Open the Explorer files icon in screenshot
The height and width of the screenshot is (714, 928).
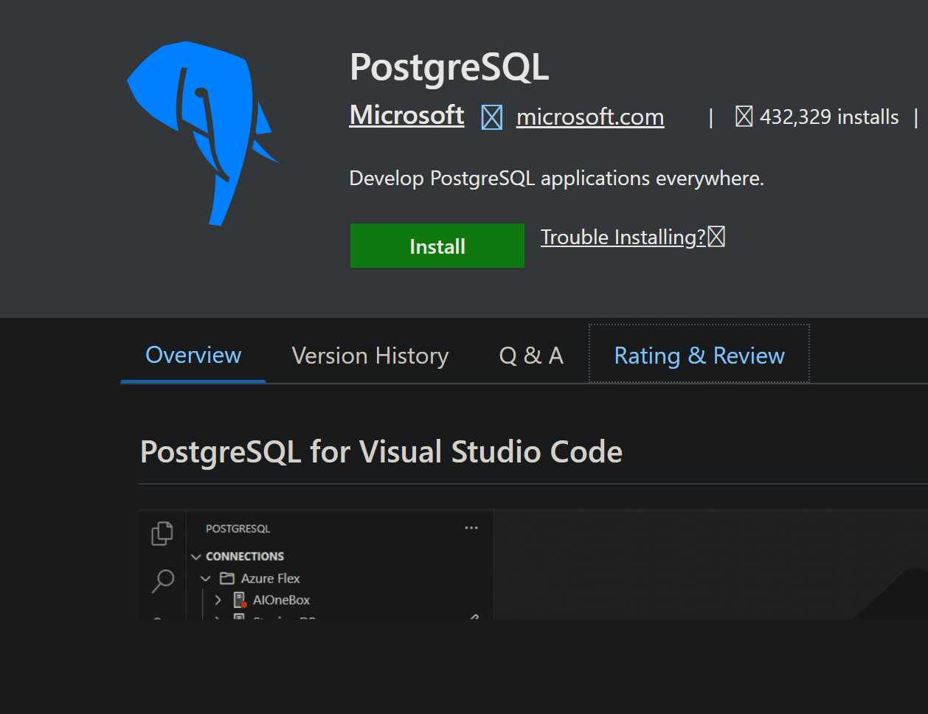pos(162,533)
